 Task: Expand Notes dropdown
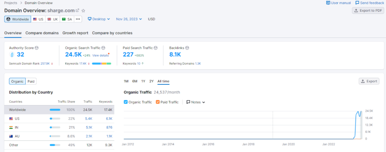[196, 102]
